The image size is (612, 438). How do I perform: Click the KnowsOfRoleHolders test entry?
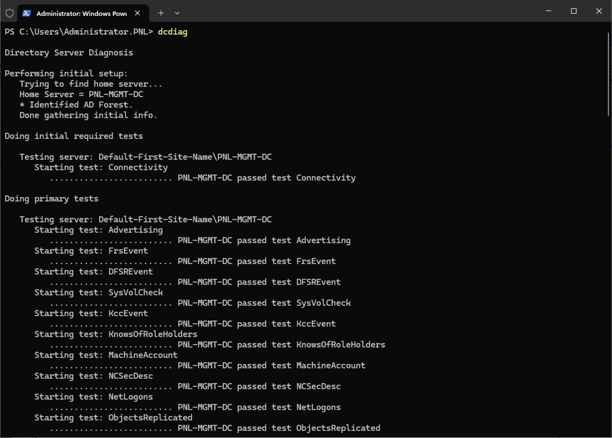tap(153, 334)
